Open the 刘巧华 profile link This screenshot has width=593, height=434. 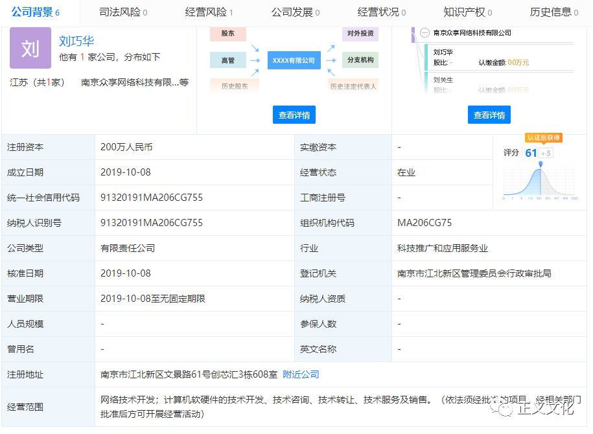pos(76,41)
